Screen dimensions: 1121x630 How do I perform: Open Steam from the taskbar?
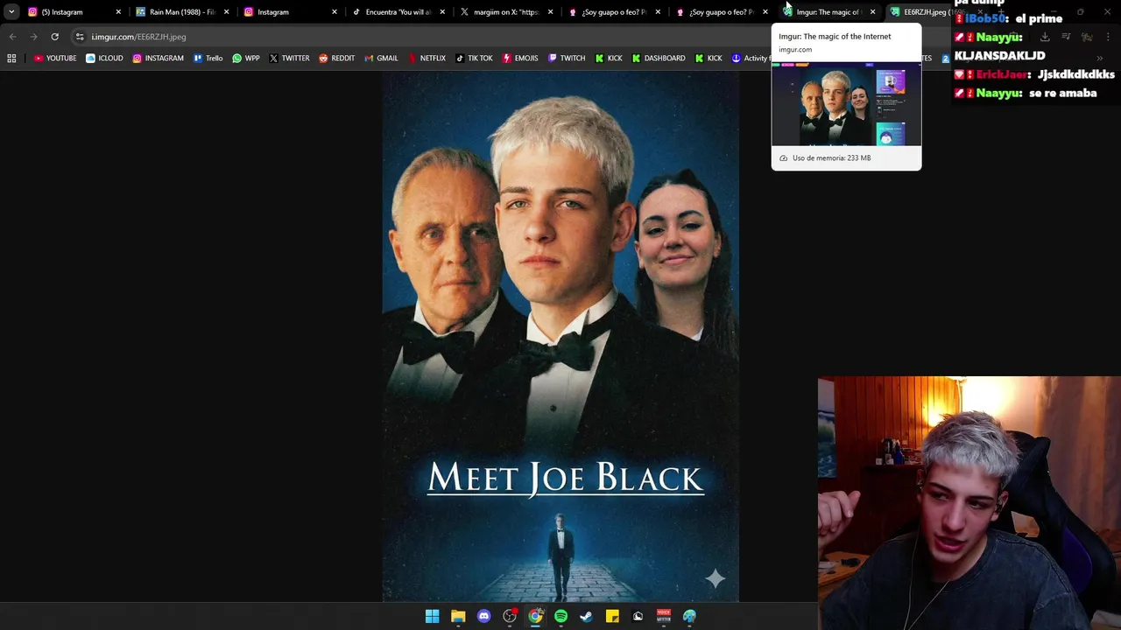(x=586, y=616)
